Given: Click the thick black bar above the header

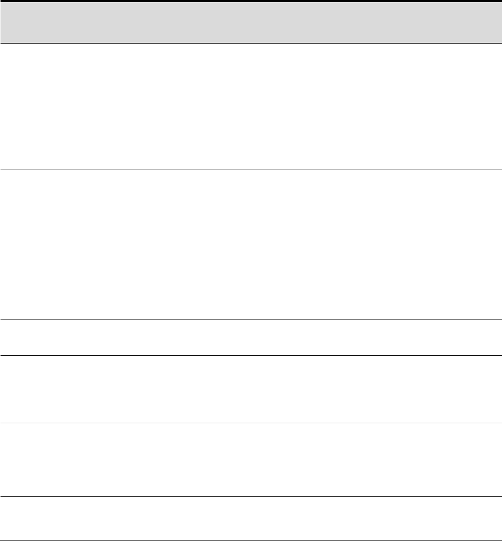Looking at the screenshot, I should click(251, 2).
